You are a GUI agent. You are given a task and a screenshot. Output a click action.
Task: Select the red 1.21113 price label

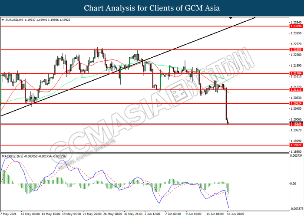(x=296, y=90)
